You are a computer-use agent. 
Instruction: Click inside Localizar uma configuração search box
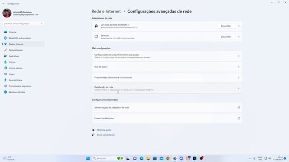pyautogui.click(x=23, y=23)
